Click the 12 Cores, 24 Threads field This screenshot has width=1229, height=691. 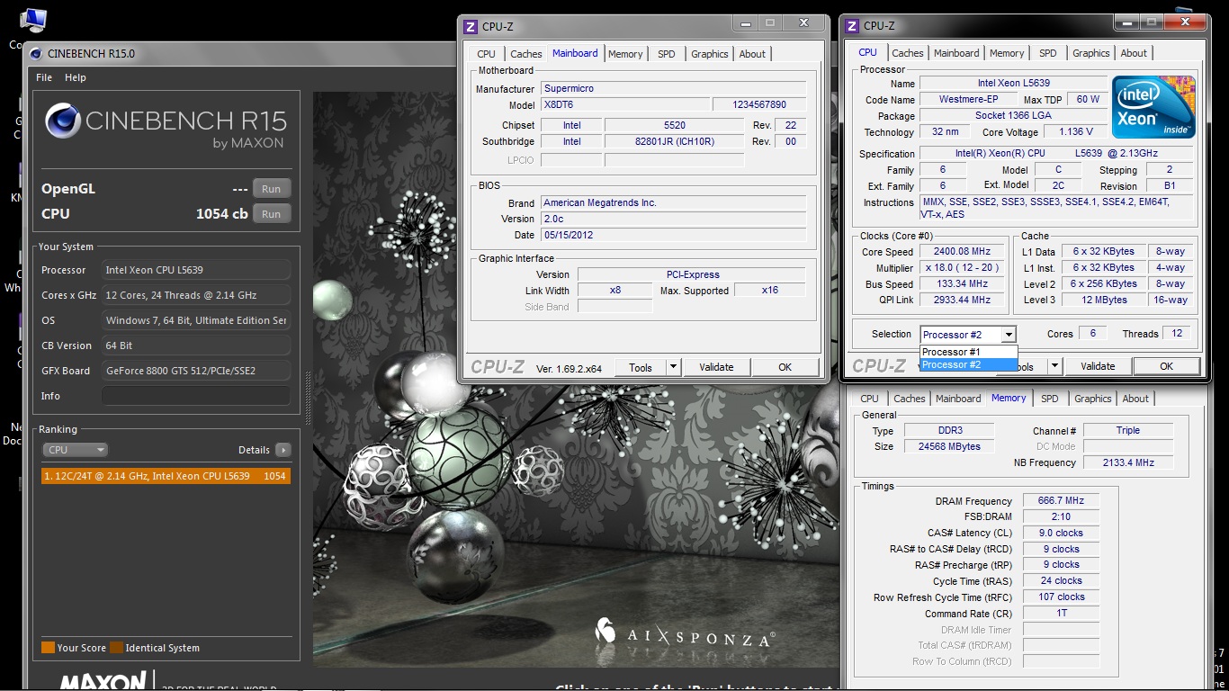[195, 295]
